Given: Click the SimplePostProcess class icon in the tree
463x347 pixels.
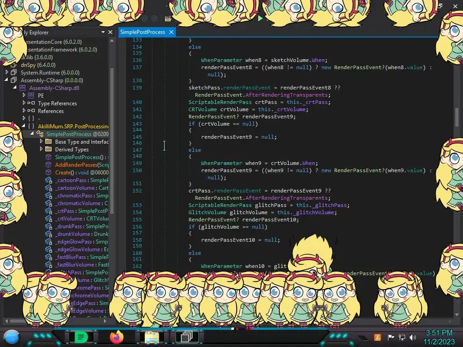Looking at the screenshot, I should click(x=40, y=134).
